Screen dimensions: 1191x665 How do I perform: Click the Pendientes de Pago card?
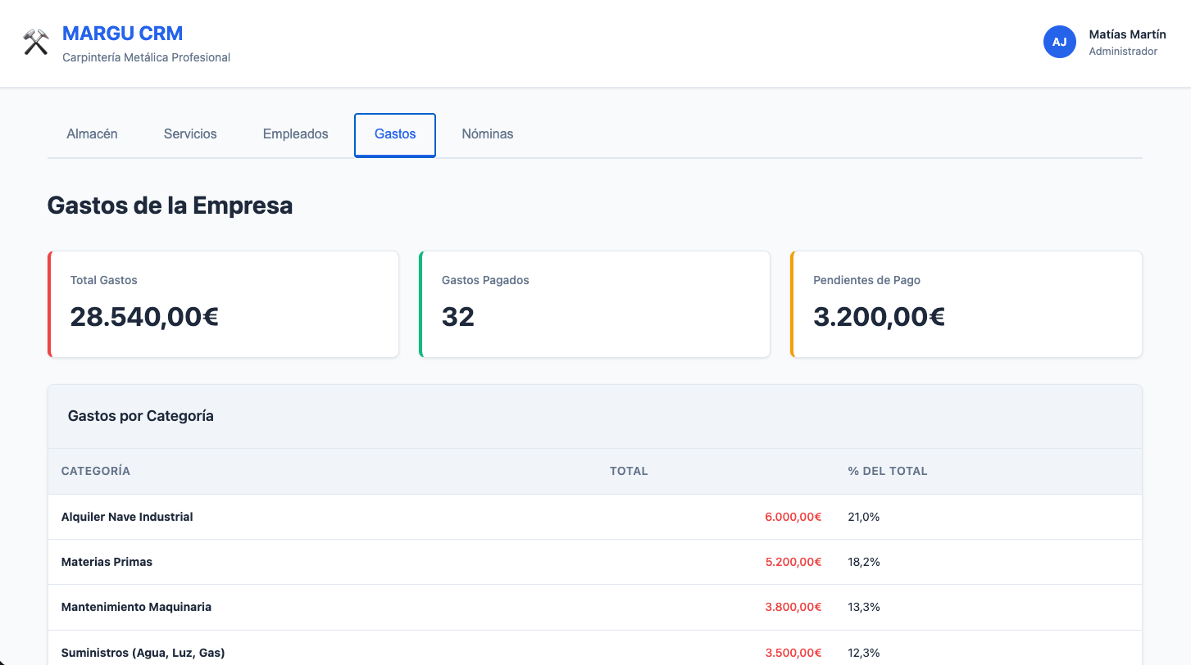click(x=966, y=304)
